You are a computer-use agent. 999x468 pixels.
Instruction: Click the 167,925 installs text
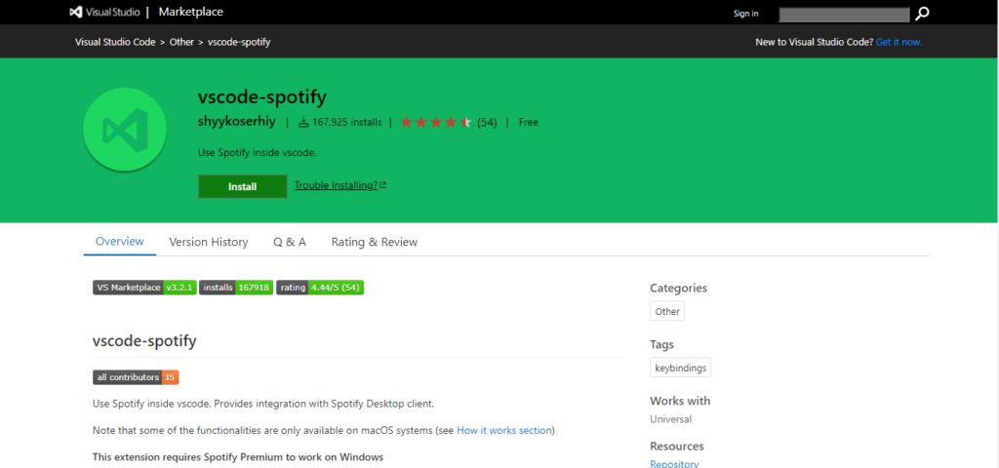[x=347, y=122]
